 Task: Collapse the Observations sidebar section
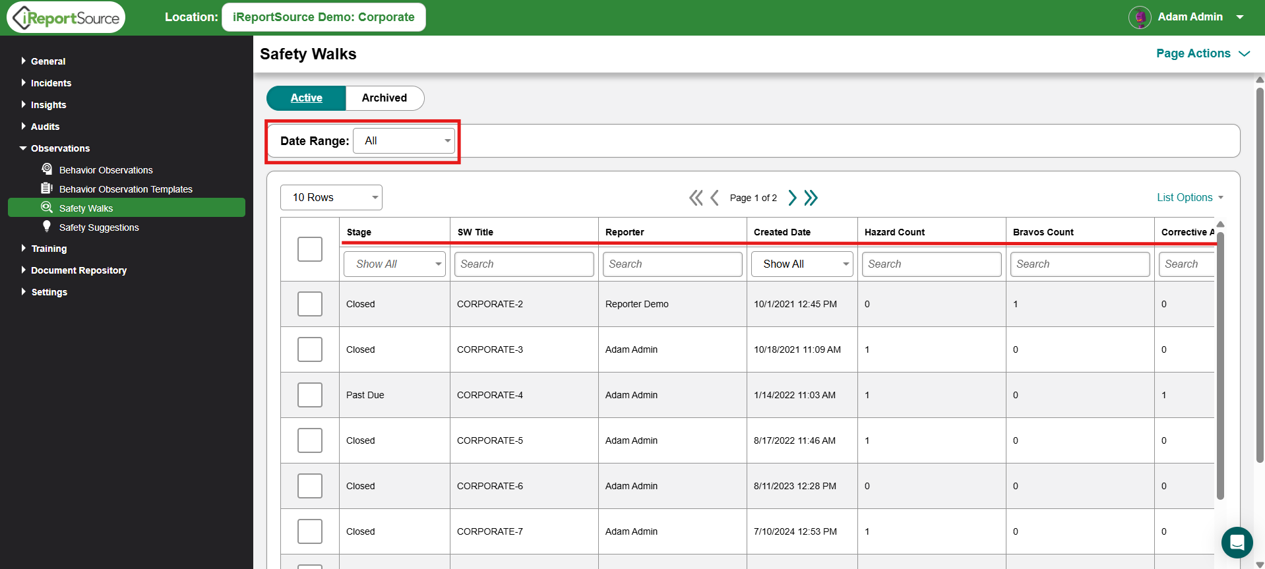click(55, 148)
